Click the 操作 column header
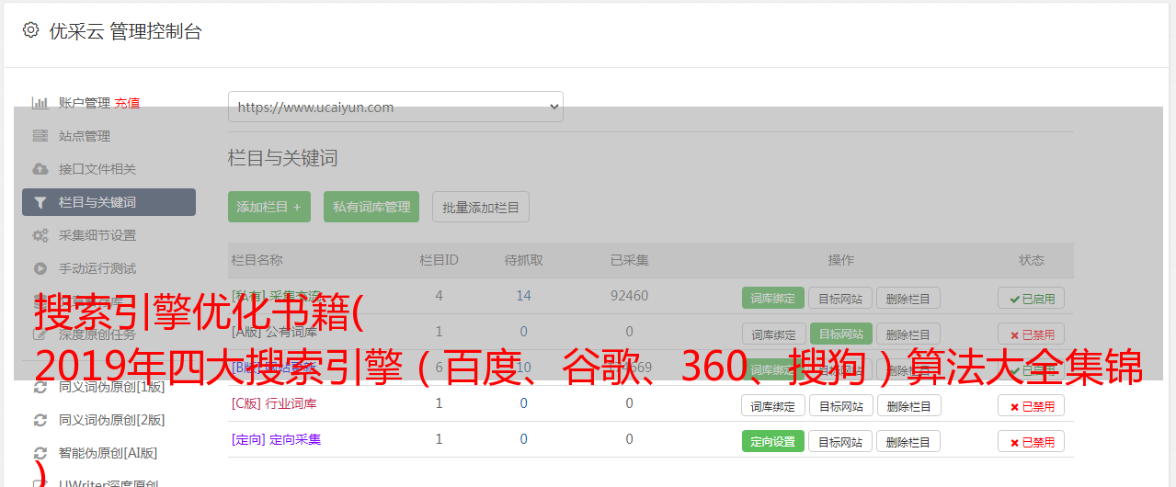The height and width of the screenshot is (487, 1176). coord(840,260)
